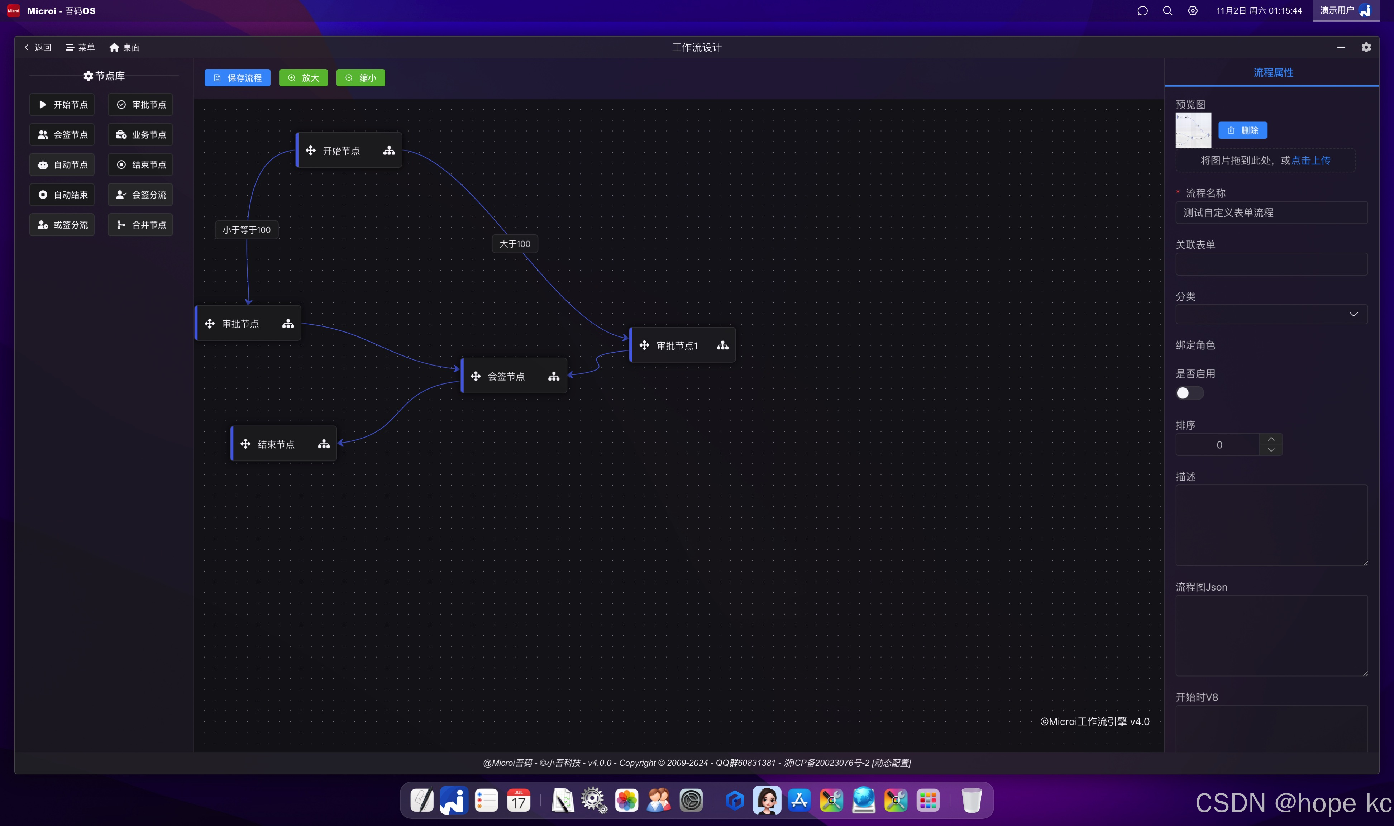Viewport: 1394px width, 826px height.
Task: Open the settings gear in window title bar
Action: point(1366,47)
